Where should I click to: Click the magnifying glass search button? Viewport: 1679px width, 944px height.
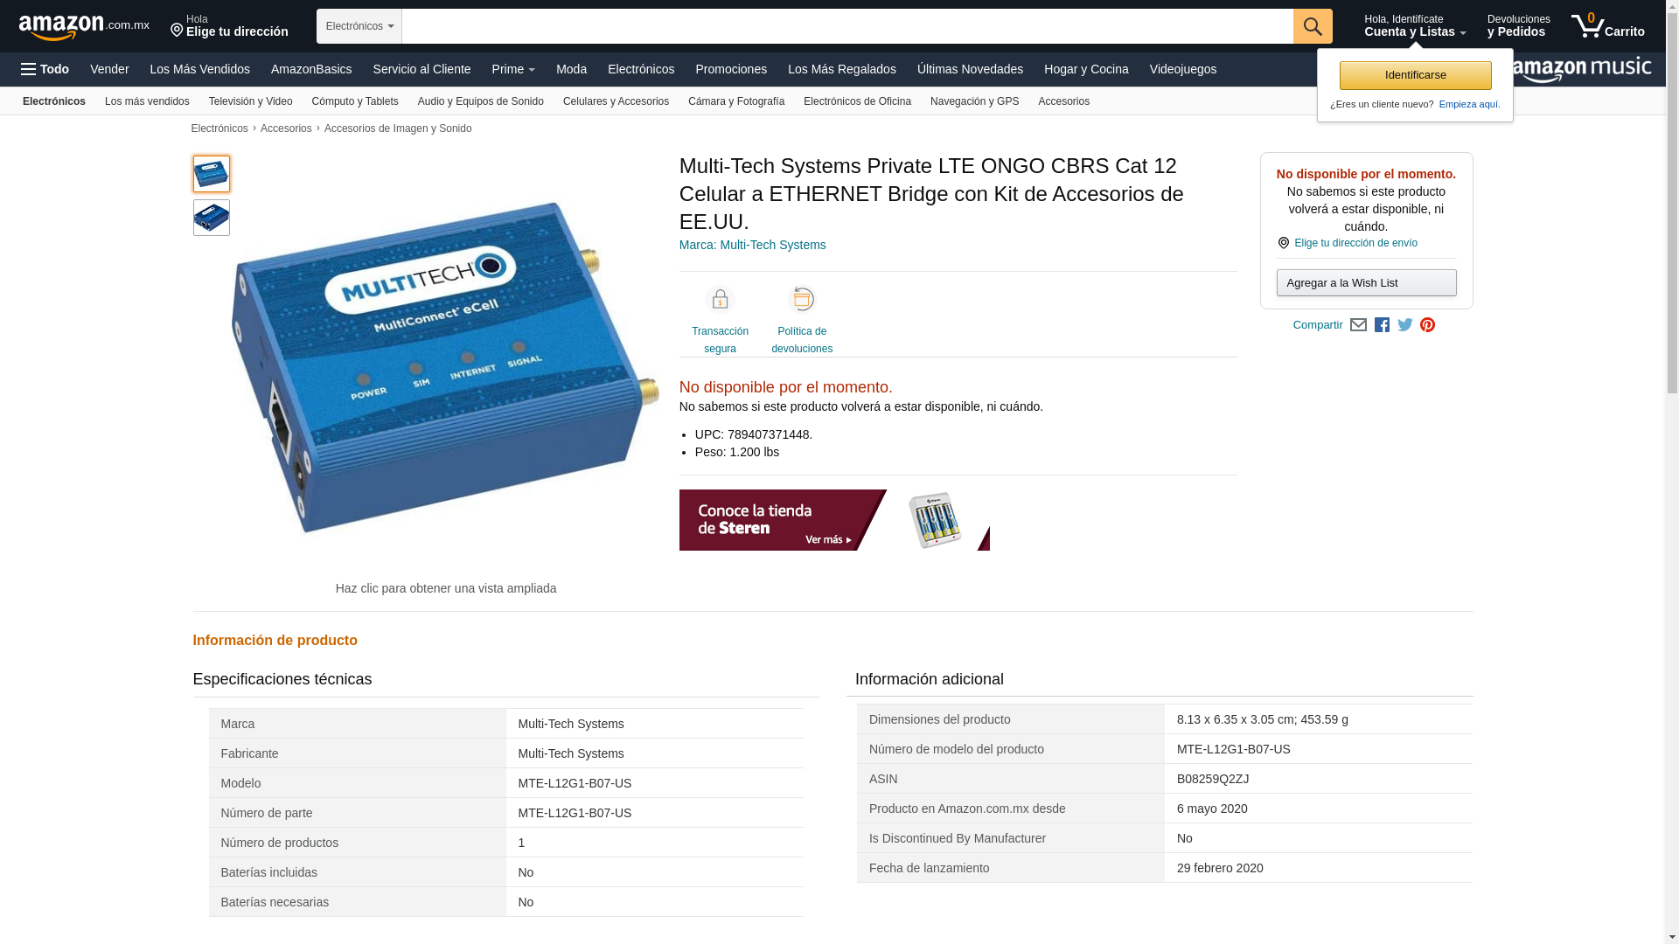(x=1313, y=26)
